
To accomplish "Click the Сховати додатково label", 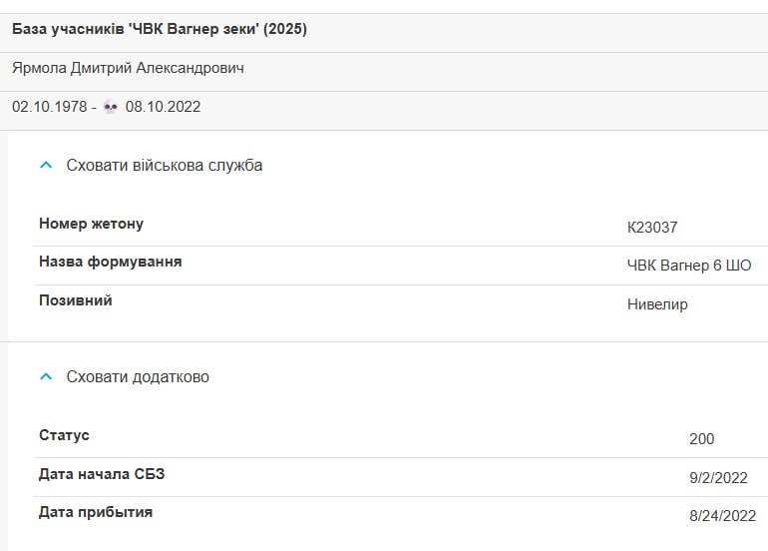I will point(138,376).
